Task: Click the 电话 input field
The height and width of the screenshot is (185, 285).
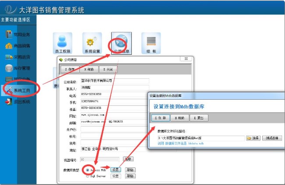Action: (115, 94)
